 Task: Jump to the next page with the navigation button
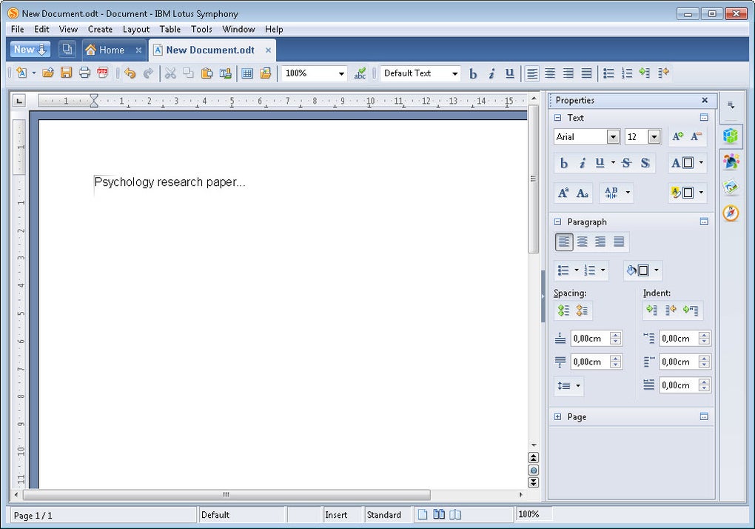pyautogui.click(x=533, y=482)
